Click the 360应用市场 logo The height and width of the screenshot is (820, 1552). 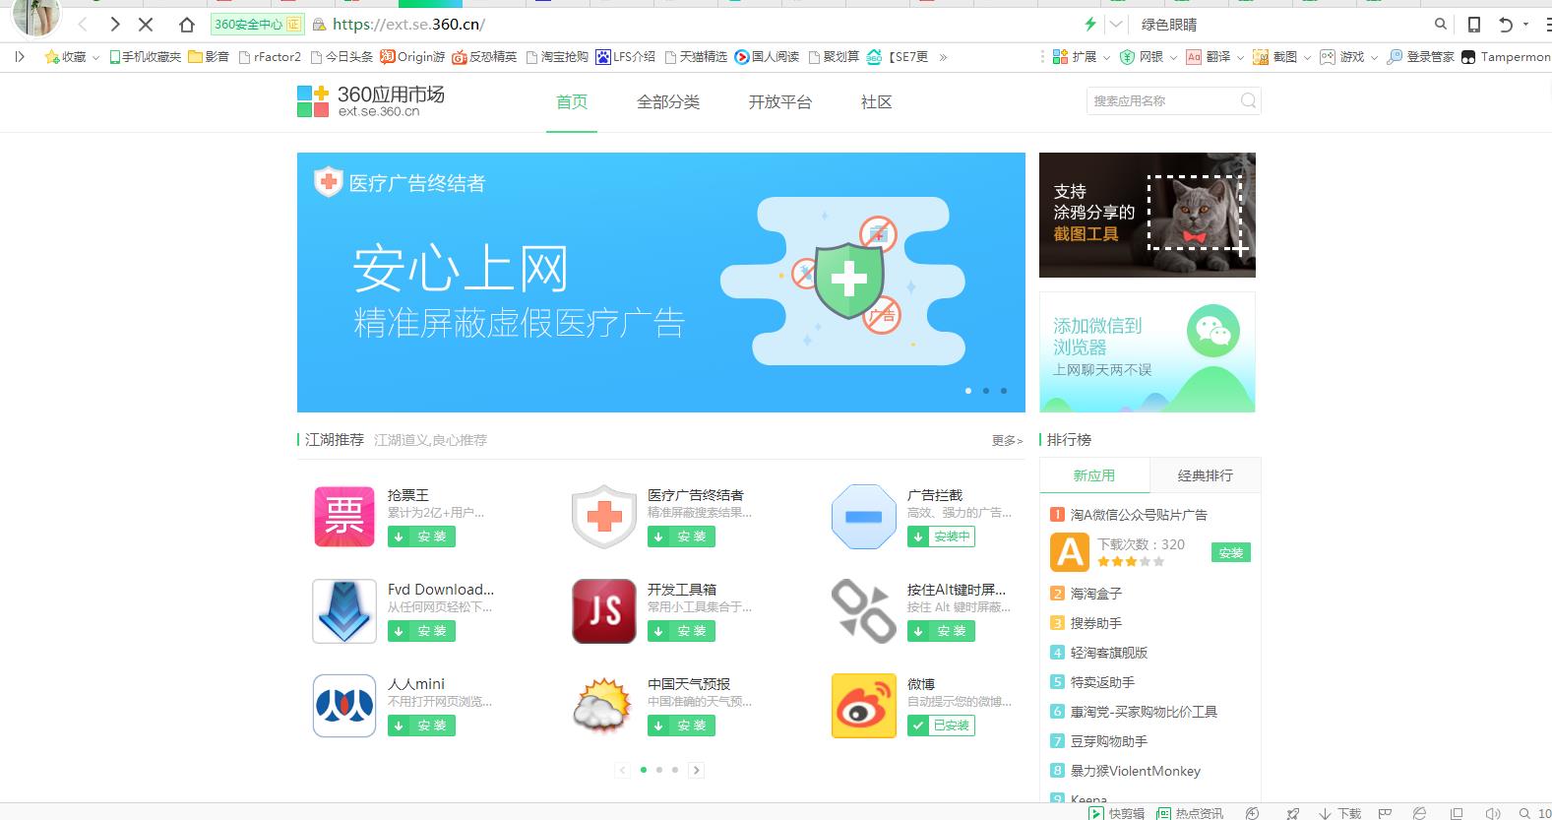[371, 100]
